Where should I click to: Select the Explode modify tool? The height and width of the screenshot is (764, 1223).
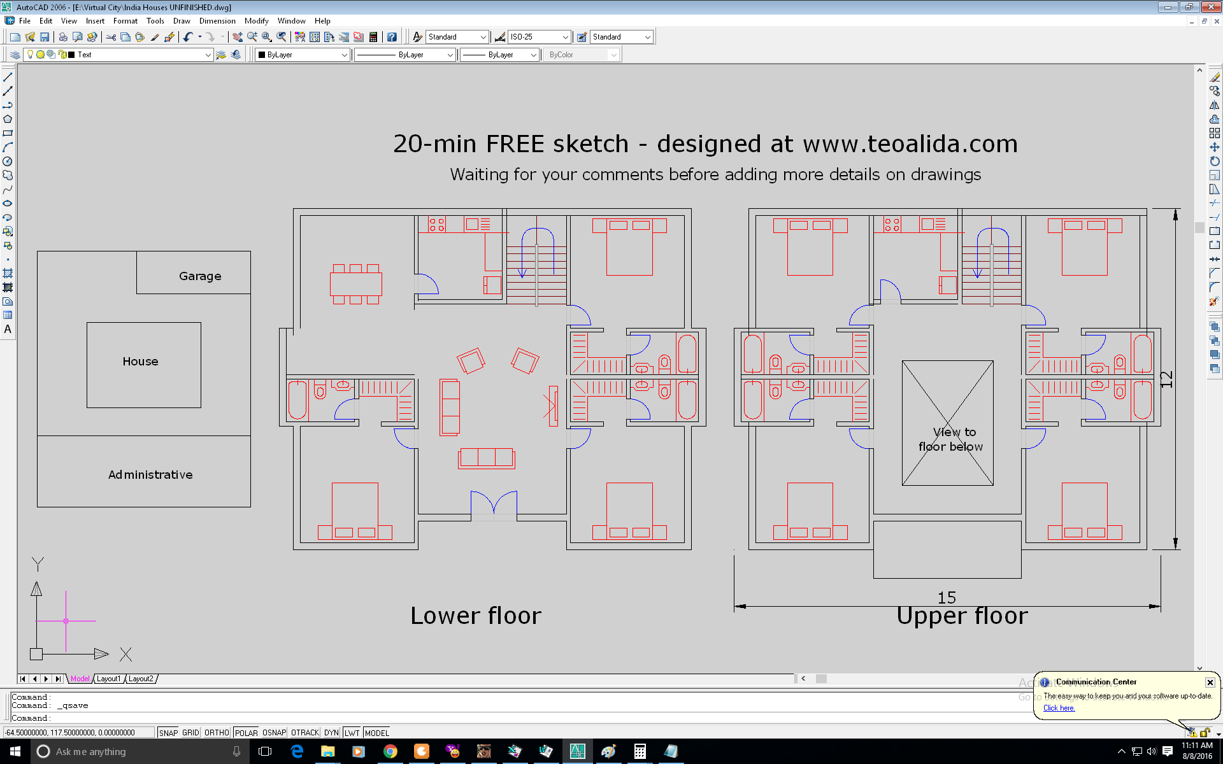[x=1215, y=301]
